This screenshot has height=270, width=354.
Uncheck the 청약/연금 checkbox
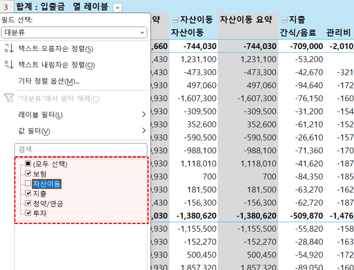click(x=28, y=203)
